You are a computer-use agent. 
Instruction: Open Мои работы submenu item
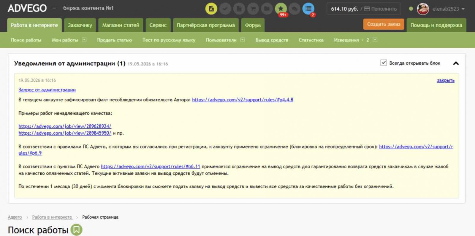point(65,40)
